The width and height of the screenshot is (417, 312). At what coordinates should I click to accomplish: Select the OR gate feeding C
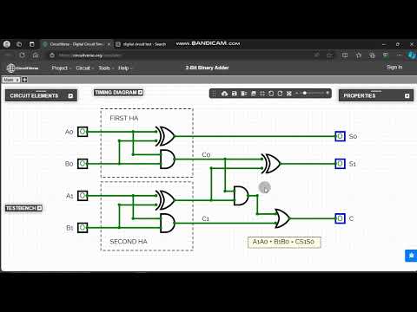pyautogui.click(x=282, y=218)
